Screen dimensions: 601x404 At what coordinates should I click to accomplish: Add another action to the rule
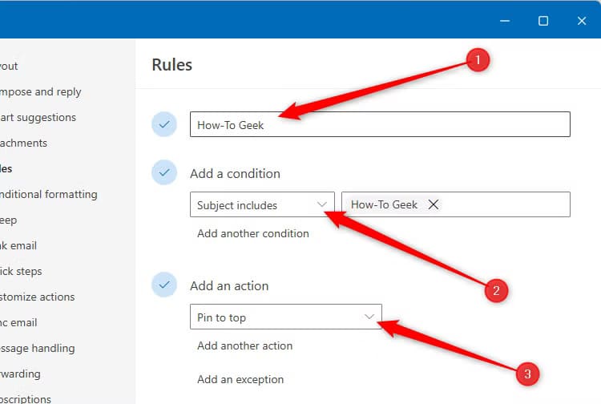pyautogui.click(x=244, y=345)
